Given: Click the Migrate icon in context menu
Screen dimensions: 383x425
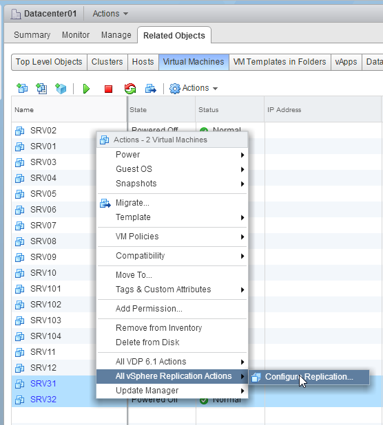Looking at the screenshot, I should point(105,203).
